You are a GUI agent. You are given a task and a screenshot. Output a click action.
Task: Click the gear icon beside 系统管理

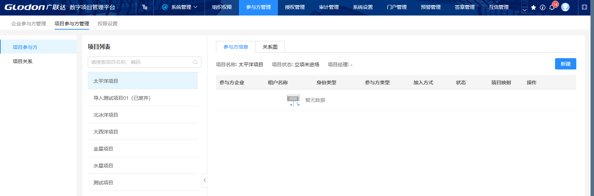tap(165, 7)
